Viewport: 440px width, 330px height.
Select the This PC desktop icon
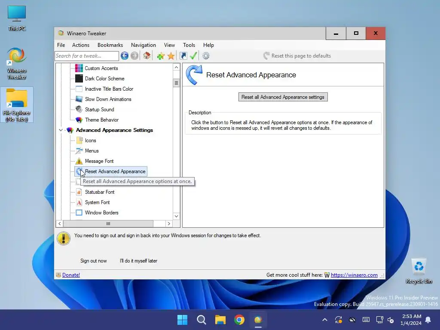click(17, 18)
